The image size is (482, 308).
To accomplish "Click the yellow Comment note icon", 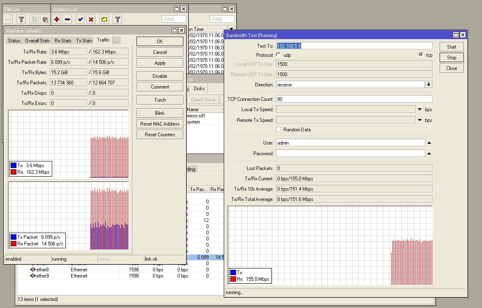I will coord(104,19).
